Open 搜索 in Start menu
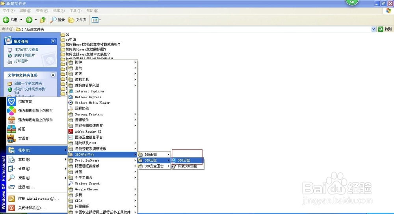The height and width of the screenshot is (214, 394). 37,178
